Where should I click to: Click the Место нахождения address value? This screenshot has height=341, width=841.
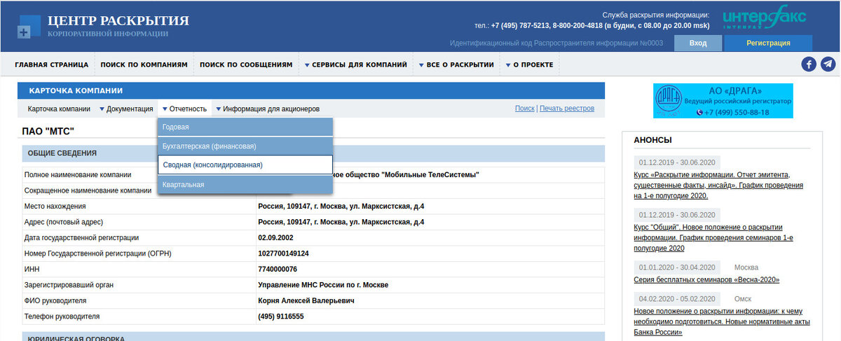pos(341,206)
